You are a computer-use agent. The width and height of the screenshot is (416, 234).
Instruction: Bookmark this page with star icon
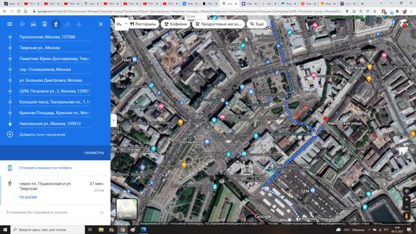(375, 11)
